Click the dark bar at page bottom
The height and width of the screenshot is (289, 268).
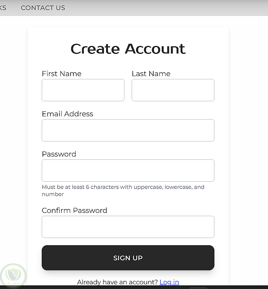134,287
